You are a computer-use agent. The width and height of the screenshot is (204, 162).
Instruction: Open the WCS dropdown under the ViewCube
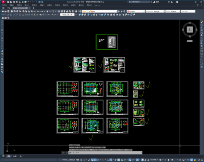190,41
